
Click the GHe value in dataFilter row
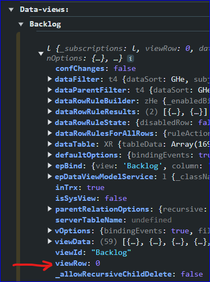click(x=178, y=80)
